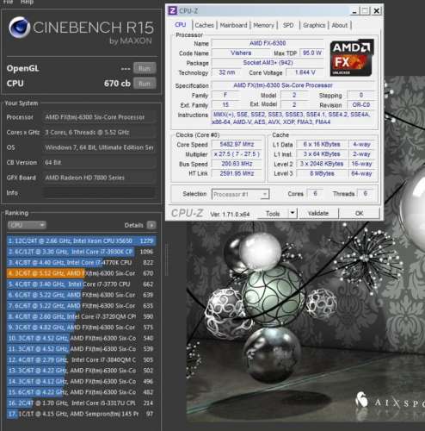Select ranking entry 12 Core i7-3840QM

[x=82, y=359]
